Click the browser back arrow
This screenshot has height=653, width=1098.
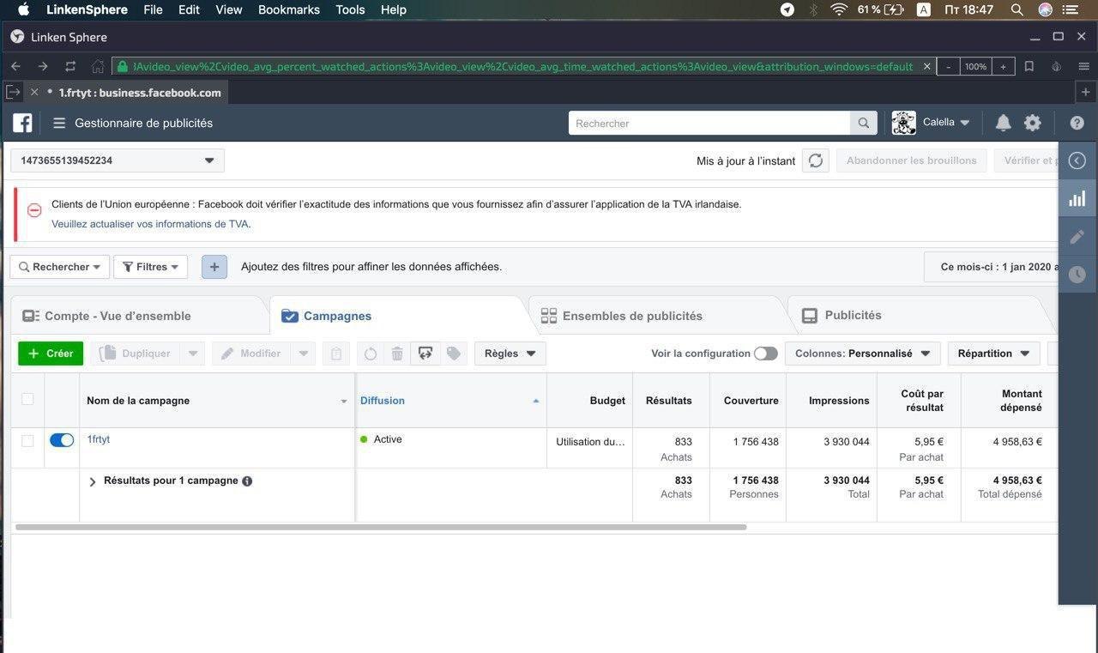tap(15, 66)
